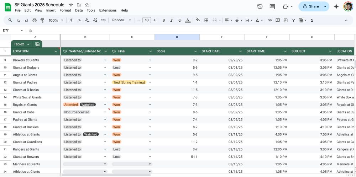Open the fill color picker

tap(198, 20)
